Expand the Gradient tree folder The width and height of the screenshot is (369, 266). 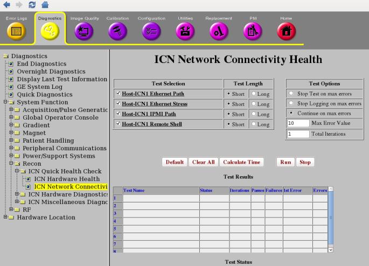(11, 124)
